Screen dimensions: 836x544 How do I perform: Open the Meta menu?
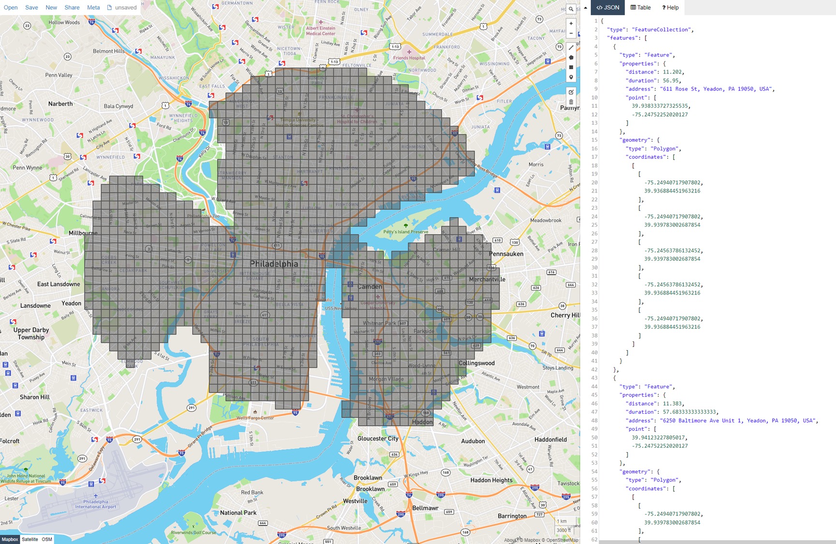pos(93,7)
